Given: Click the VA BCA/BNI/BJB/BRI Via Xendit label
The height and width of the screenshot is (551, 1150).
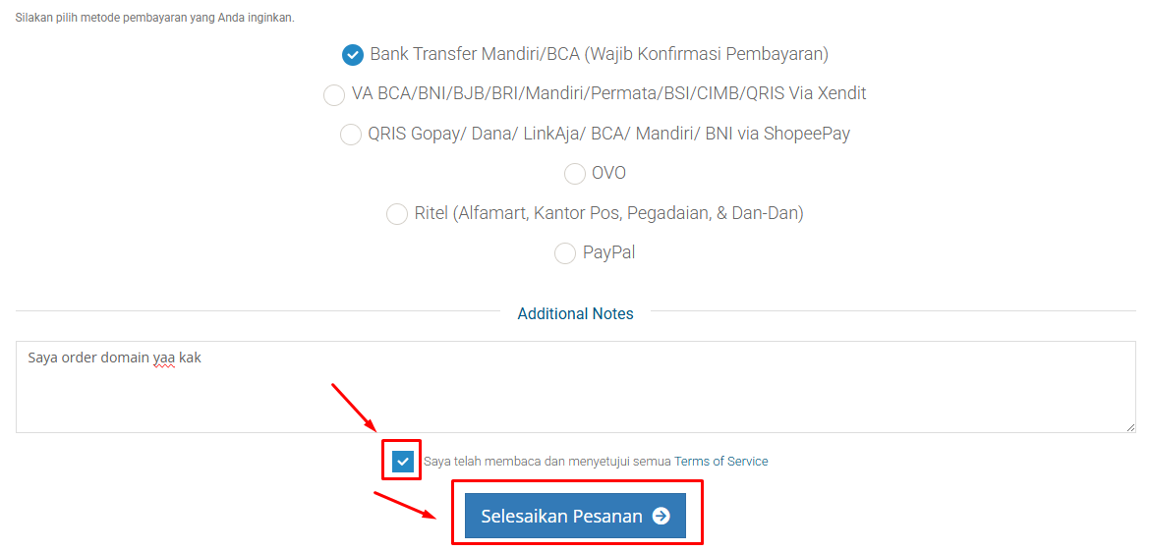Looking at the screenshot, I should (608, 94).
